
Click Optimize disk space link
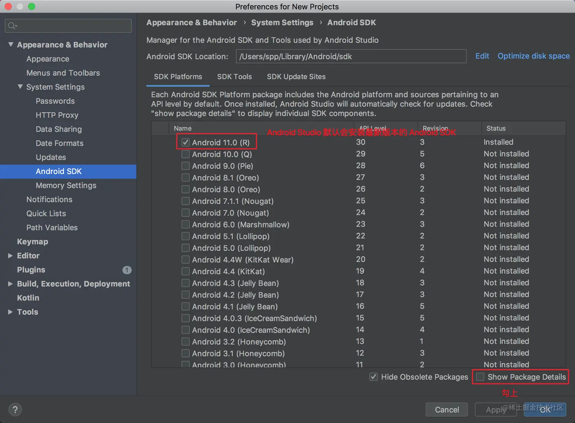(533, 56)
